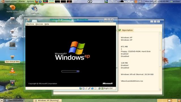Click the show desktop button in bottom panel
The height and width of the screenshot is (102, 181).
(2, 101)
